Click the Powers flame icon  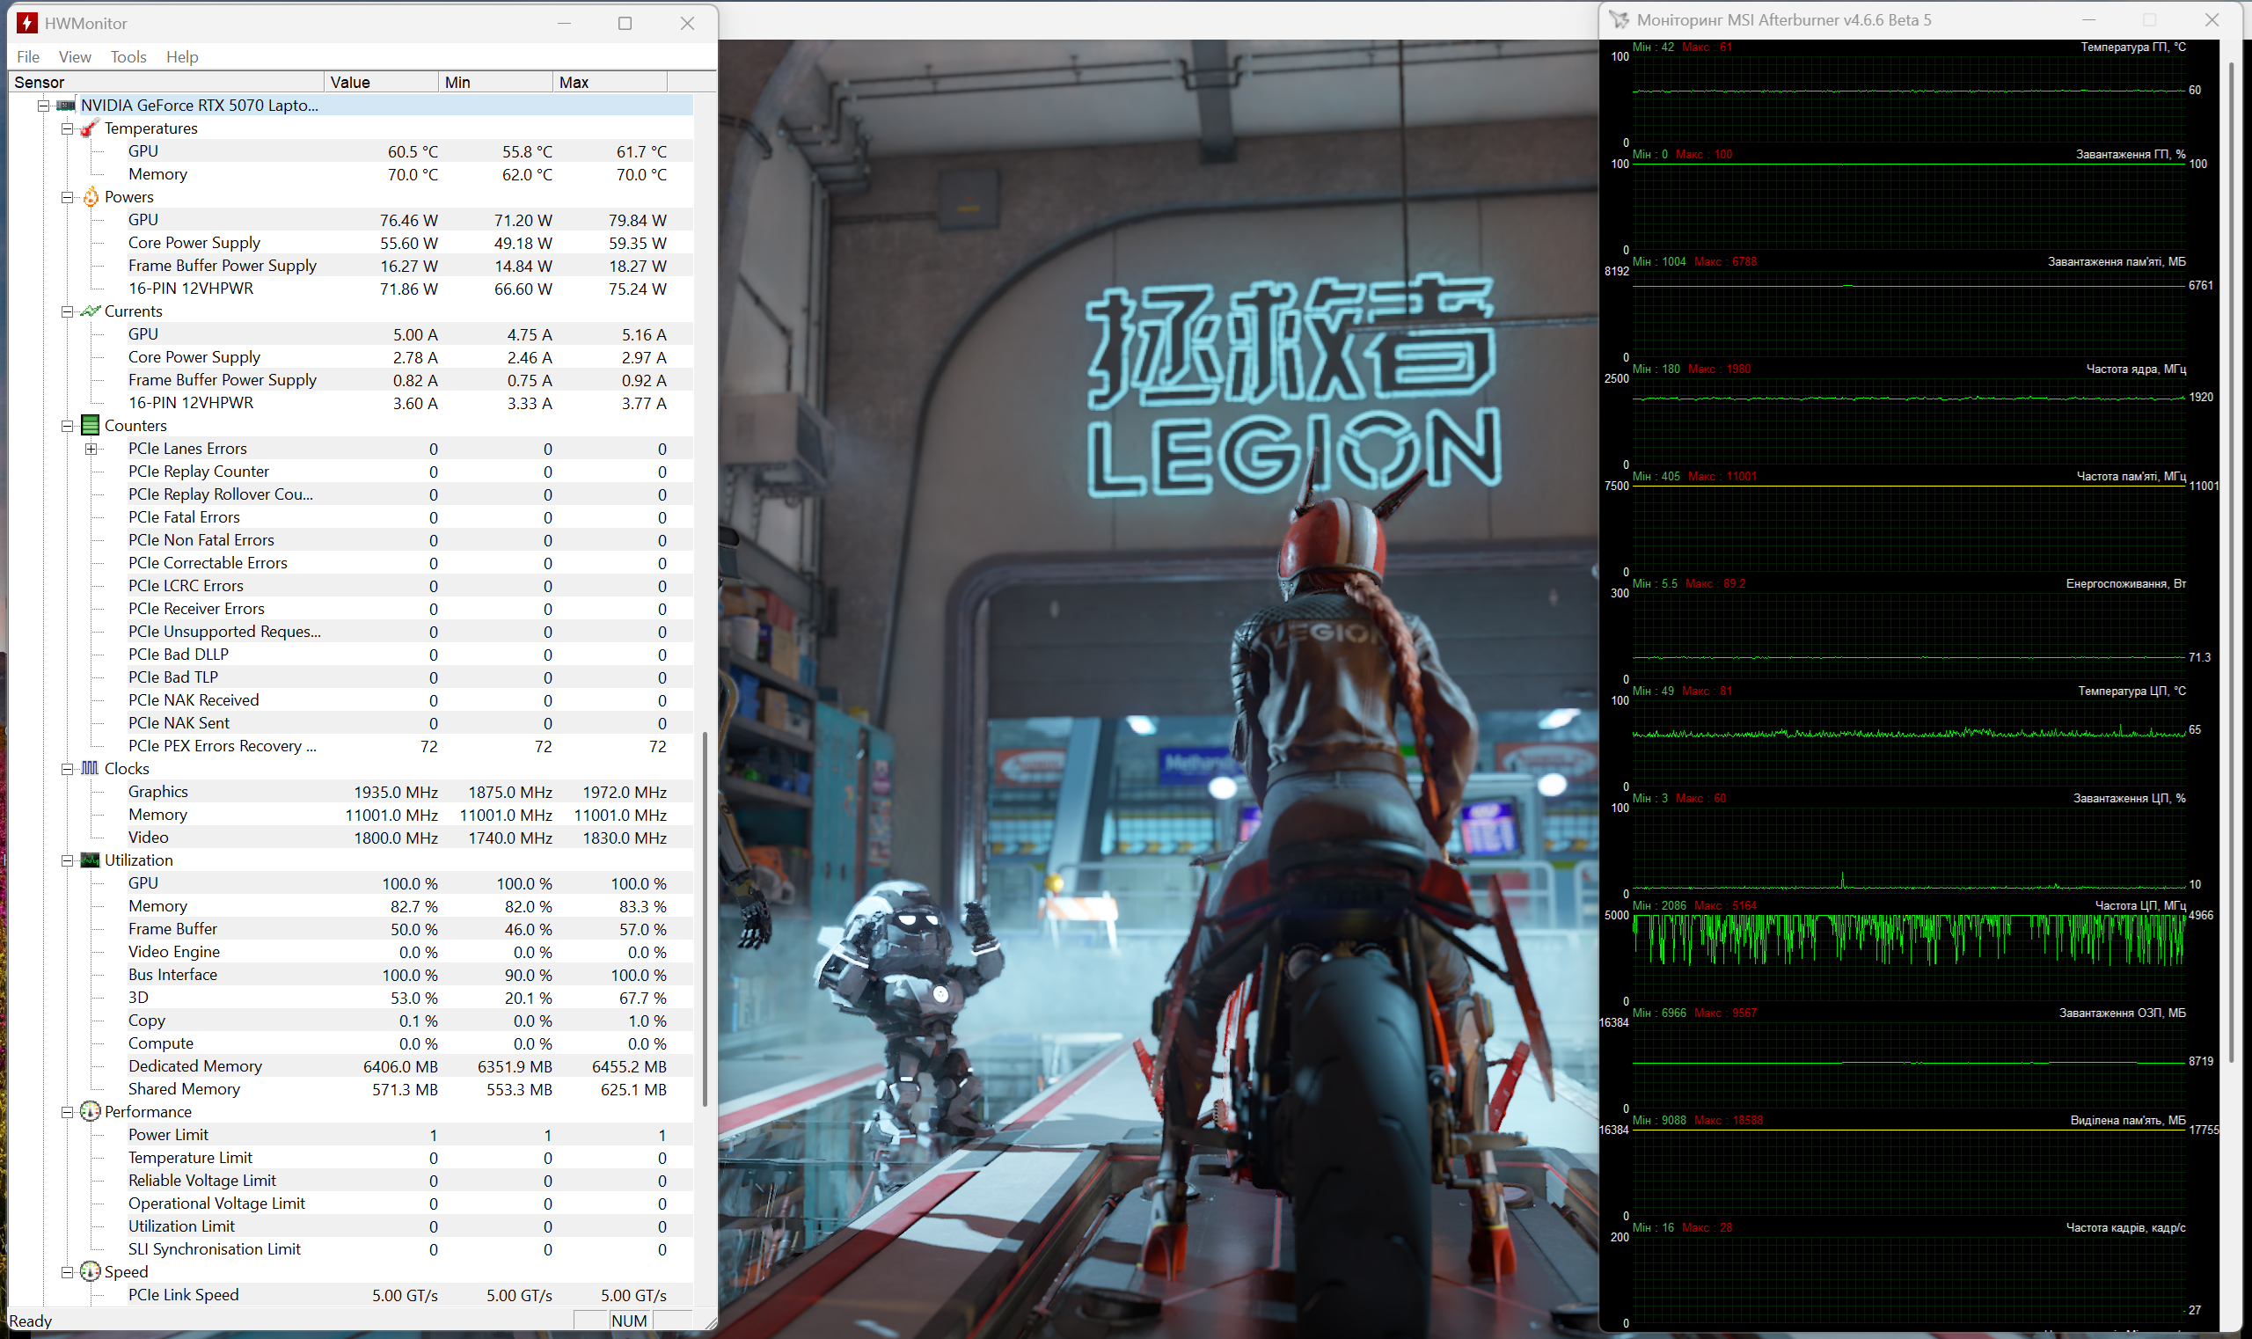pos(91,197)
